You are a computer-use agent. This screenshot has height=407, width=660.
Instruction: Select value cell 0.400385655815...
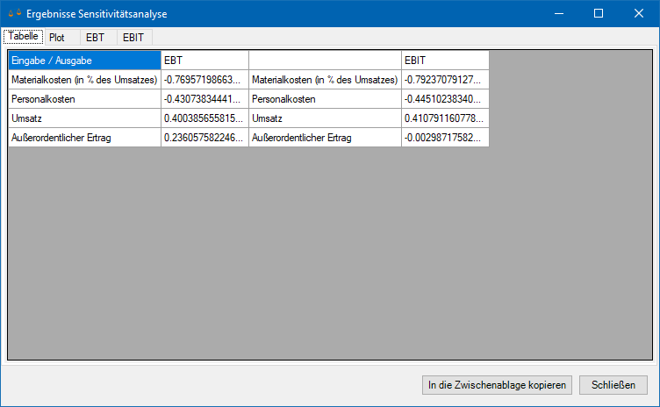click(204, 118)
